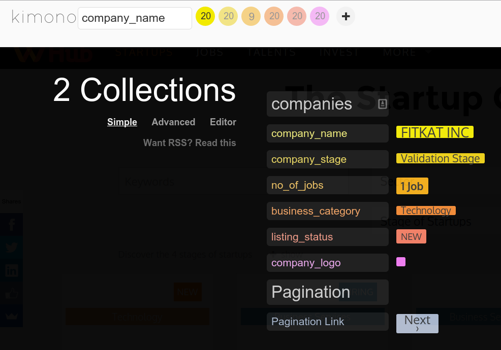This screenshot has width=501, height=350.
Task: Edit the company_name property name field
Action: (x=135, y=18)
